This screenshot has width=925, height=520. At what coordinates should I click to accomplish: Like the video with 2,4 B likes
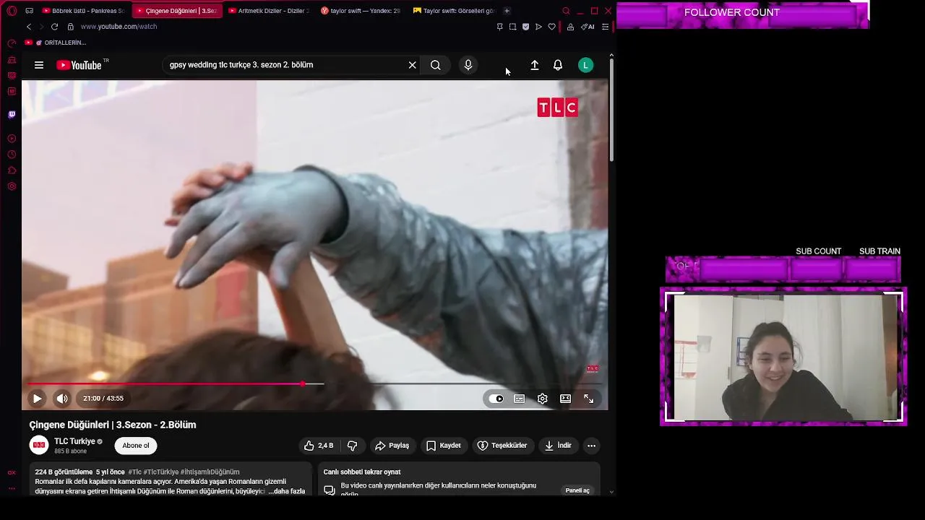[319, 446]
